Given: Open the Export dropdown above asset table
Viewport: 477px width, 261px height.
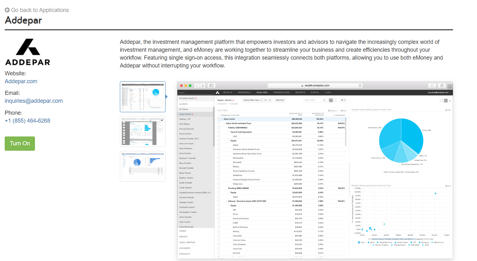Looking at the screenshot, I should click(x=333, y=111).
